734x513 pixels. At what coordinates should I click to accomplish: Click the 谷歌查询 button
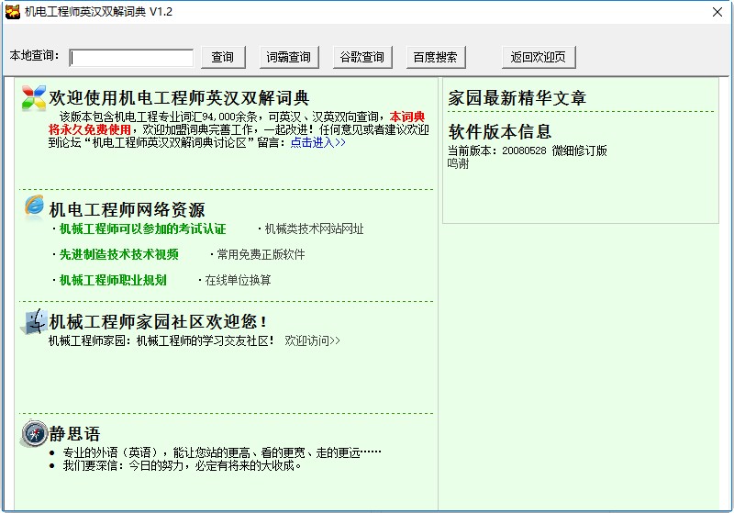[x=362, y=57]
